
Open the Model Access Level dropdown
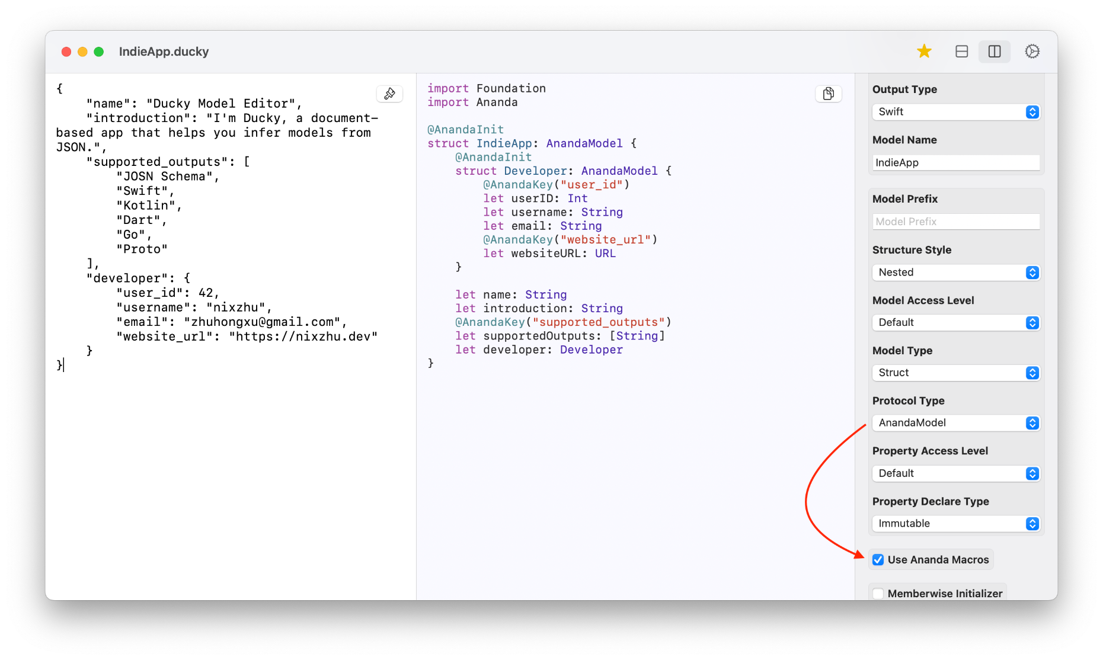(x=956, y=322)
